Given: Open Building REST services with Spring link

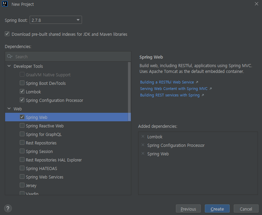Looking at the screenshot, I should click(x=170, y=95).
